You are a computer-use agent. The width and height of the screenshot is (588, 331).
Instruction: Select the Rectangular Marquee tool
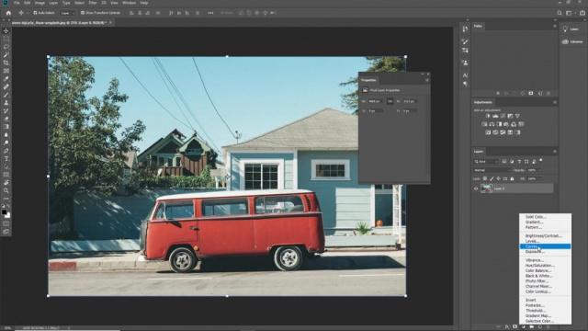click(6, 39)
